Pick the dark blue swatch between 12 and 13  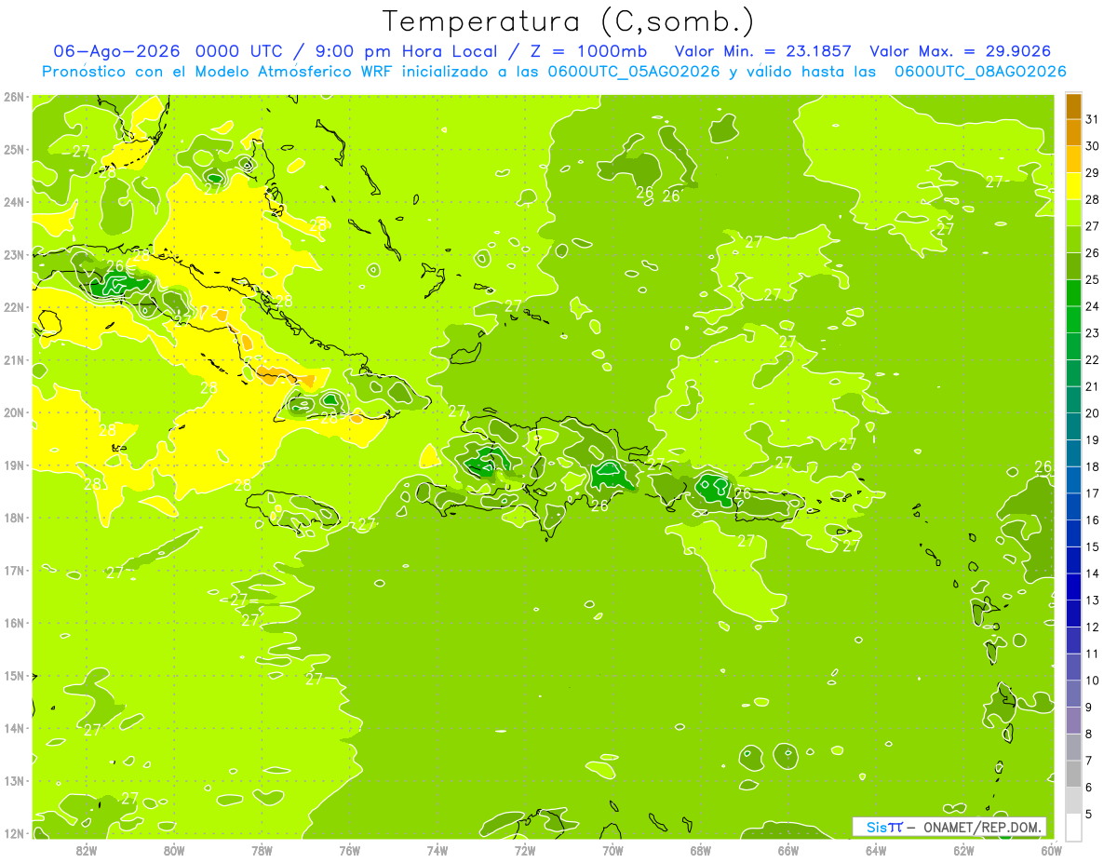pyautogui.click(x=1073, y=613)
